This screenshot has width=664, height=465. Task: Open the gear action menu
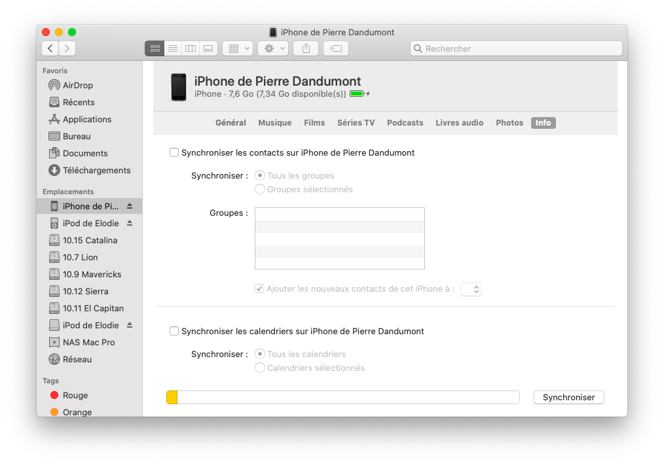(274, 48)
